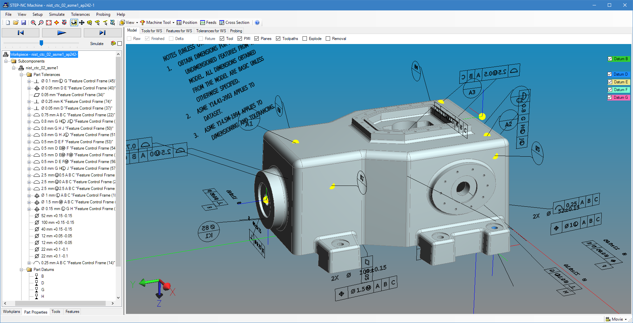Toggle the Planes checkbox
The image size is (633, 323).
tap(256, 39)
